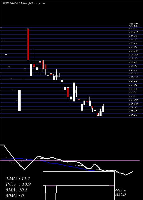Click the 10.89 price axis label

click(133, 103)
